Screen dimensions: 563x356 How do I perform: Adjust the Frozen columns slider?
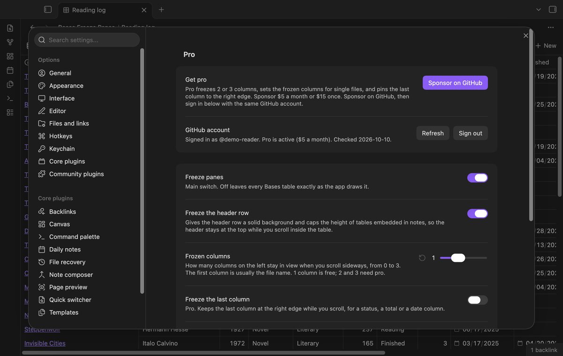pos(464,258)
